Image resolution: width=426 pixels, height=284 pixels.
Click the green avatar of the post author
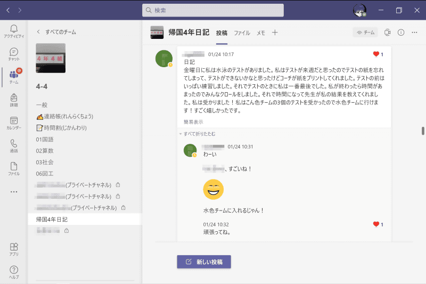pyautogui.click(x=164, y=59)
